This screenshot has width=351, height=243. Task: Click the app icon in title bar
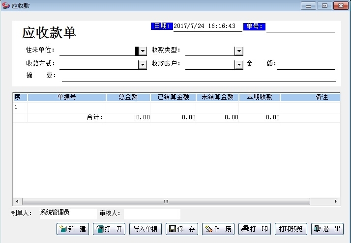[x=5, y=5]
